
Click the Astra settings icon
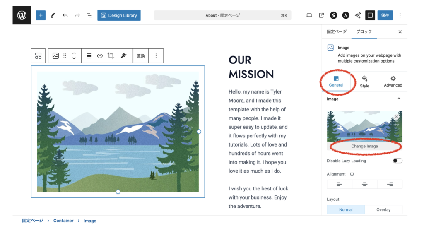point(346,15)
